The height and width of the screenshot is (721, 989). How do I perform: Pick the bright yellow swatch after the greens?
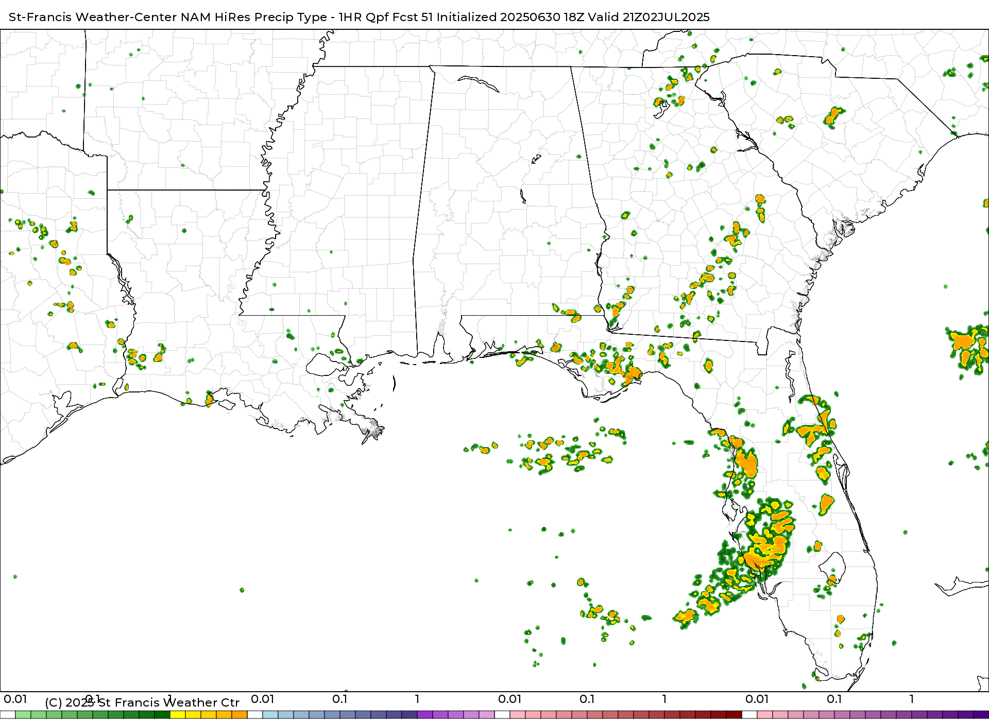coord(178,715)
